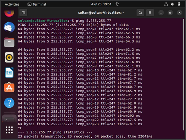Open the network status icon

tap(166, 4)
